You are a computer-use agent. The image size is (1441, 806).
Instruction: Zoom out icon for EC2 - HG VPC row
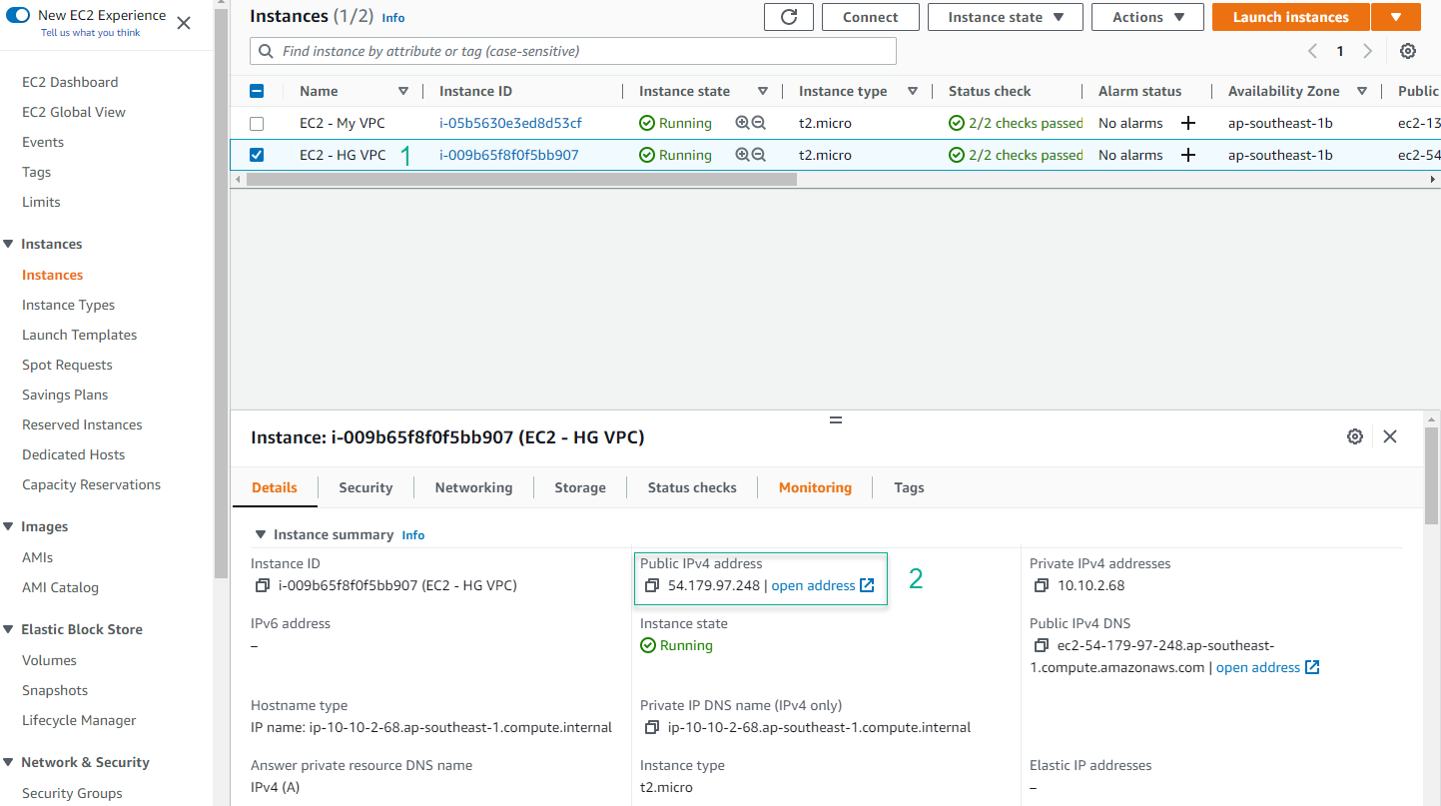(759, 155)
